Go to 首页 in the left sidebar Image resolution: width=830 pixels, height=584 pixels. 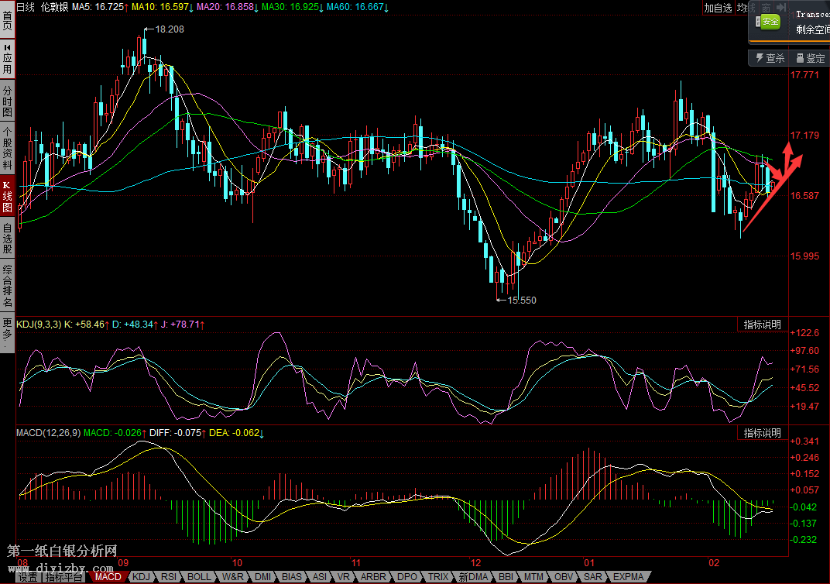[x=7, y=19]
